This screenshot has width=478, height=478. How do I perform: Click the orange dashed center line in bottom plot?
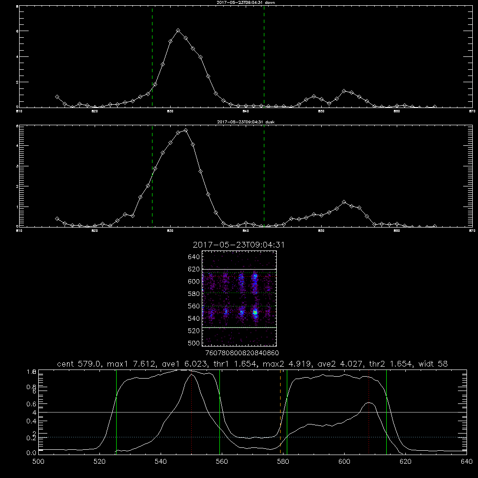coord(280,412)
